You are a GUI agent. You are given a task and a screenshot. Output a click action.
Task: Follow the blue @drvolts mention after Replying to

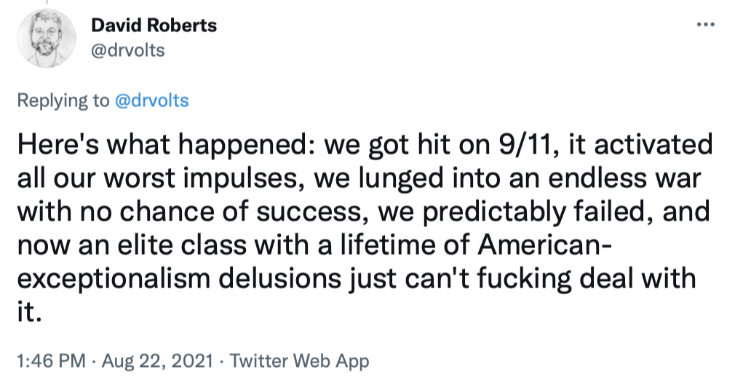coord(152,100)
